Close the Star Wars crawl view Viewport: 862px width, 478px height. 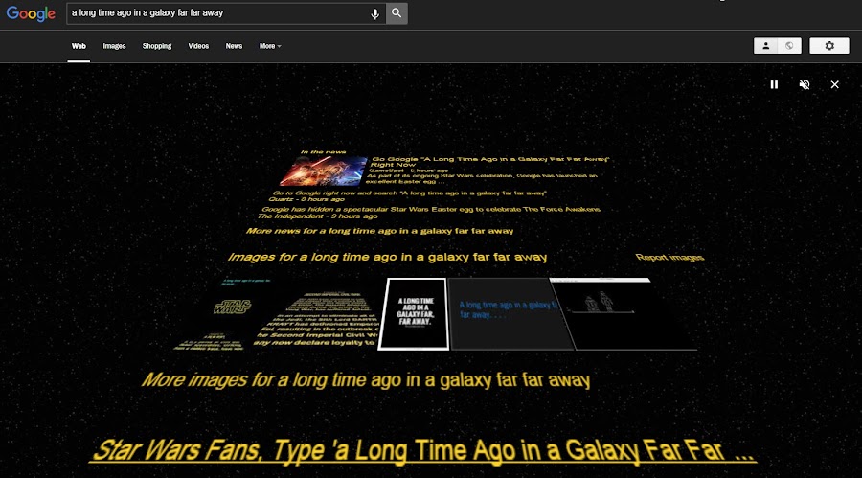click(834, 84)
